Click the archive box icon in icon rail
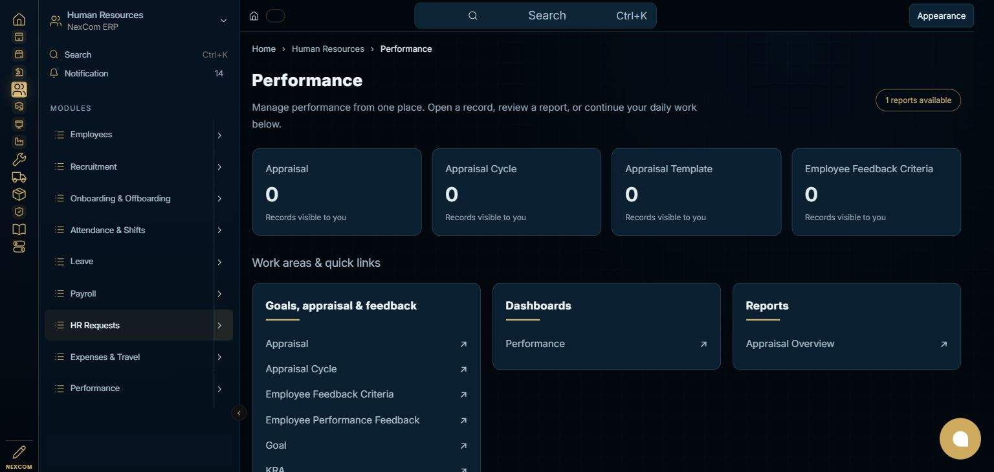 [19, 37]
